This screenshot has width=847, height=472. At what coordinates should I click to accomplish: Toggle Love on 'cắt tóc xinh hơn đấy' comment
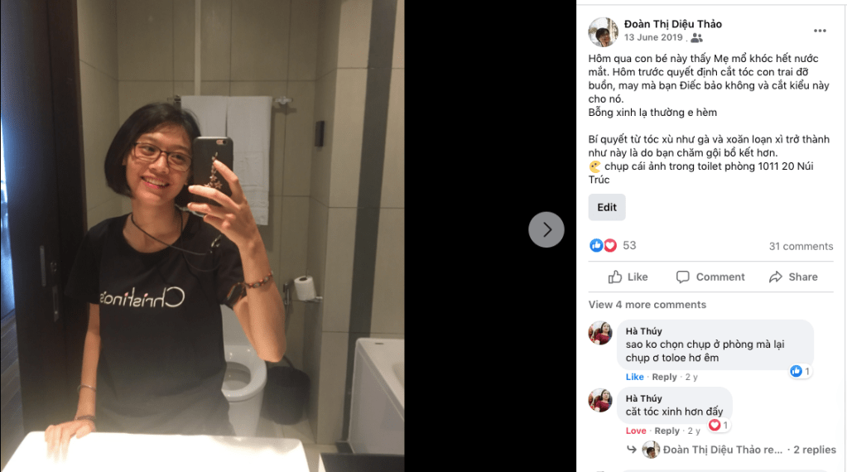click(x=636, y=431)
